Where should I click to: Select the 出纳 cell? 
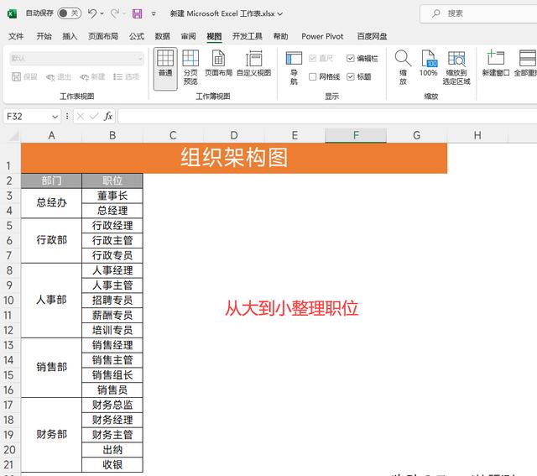click(x=112, y=450)
